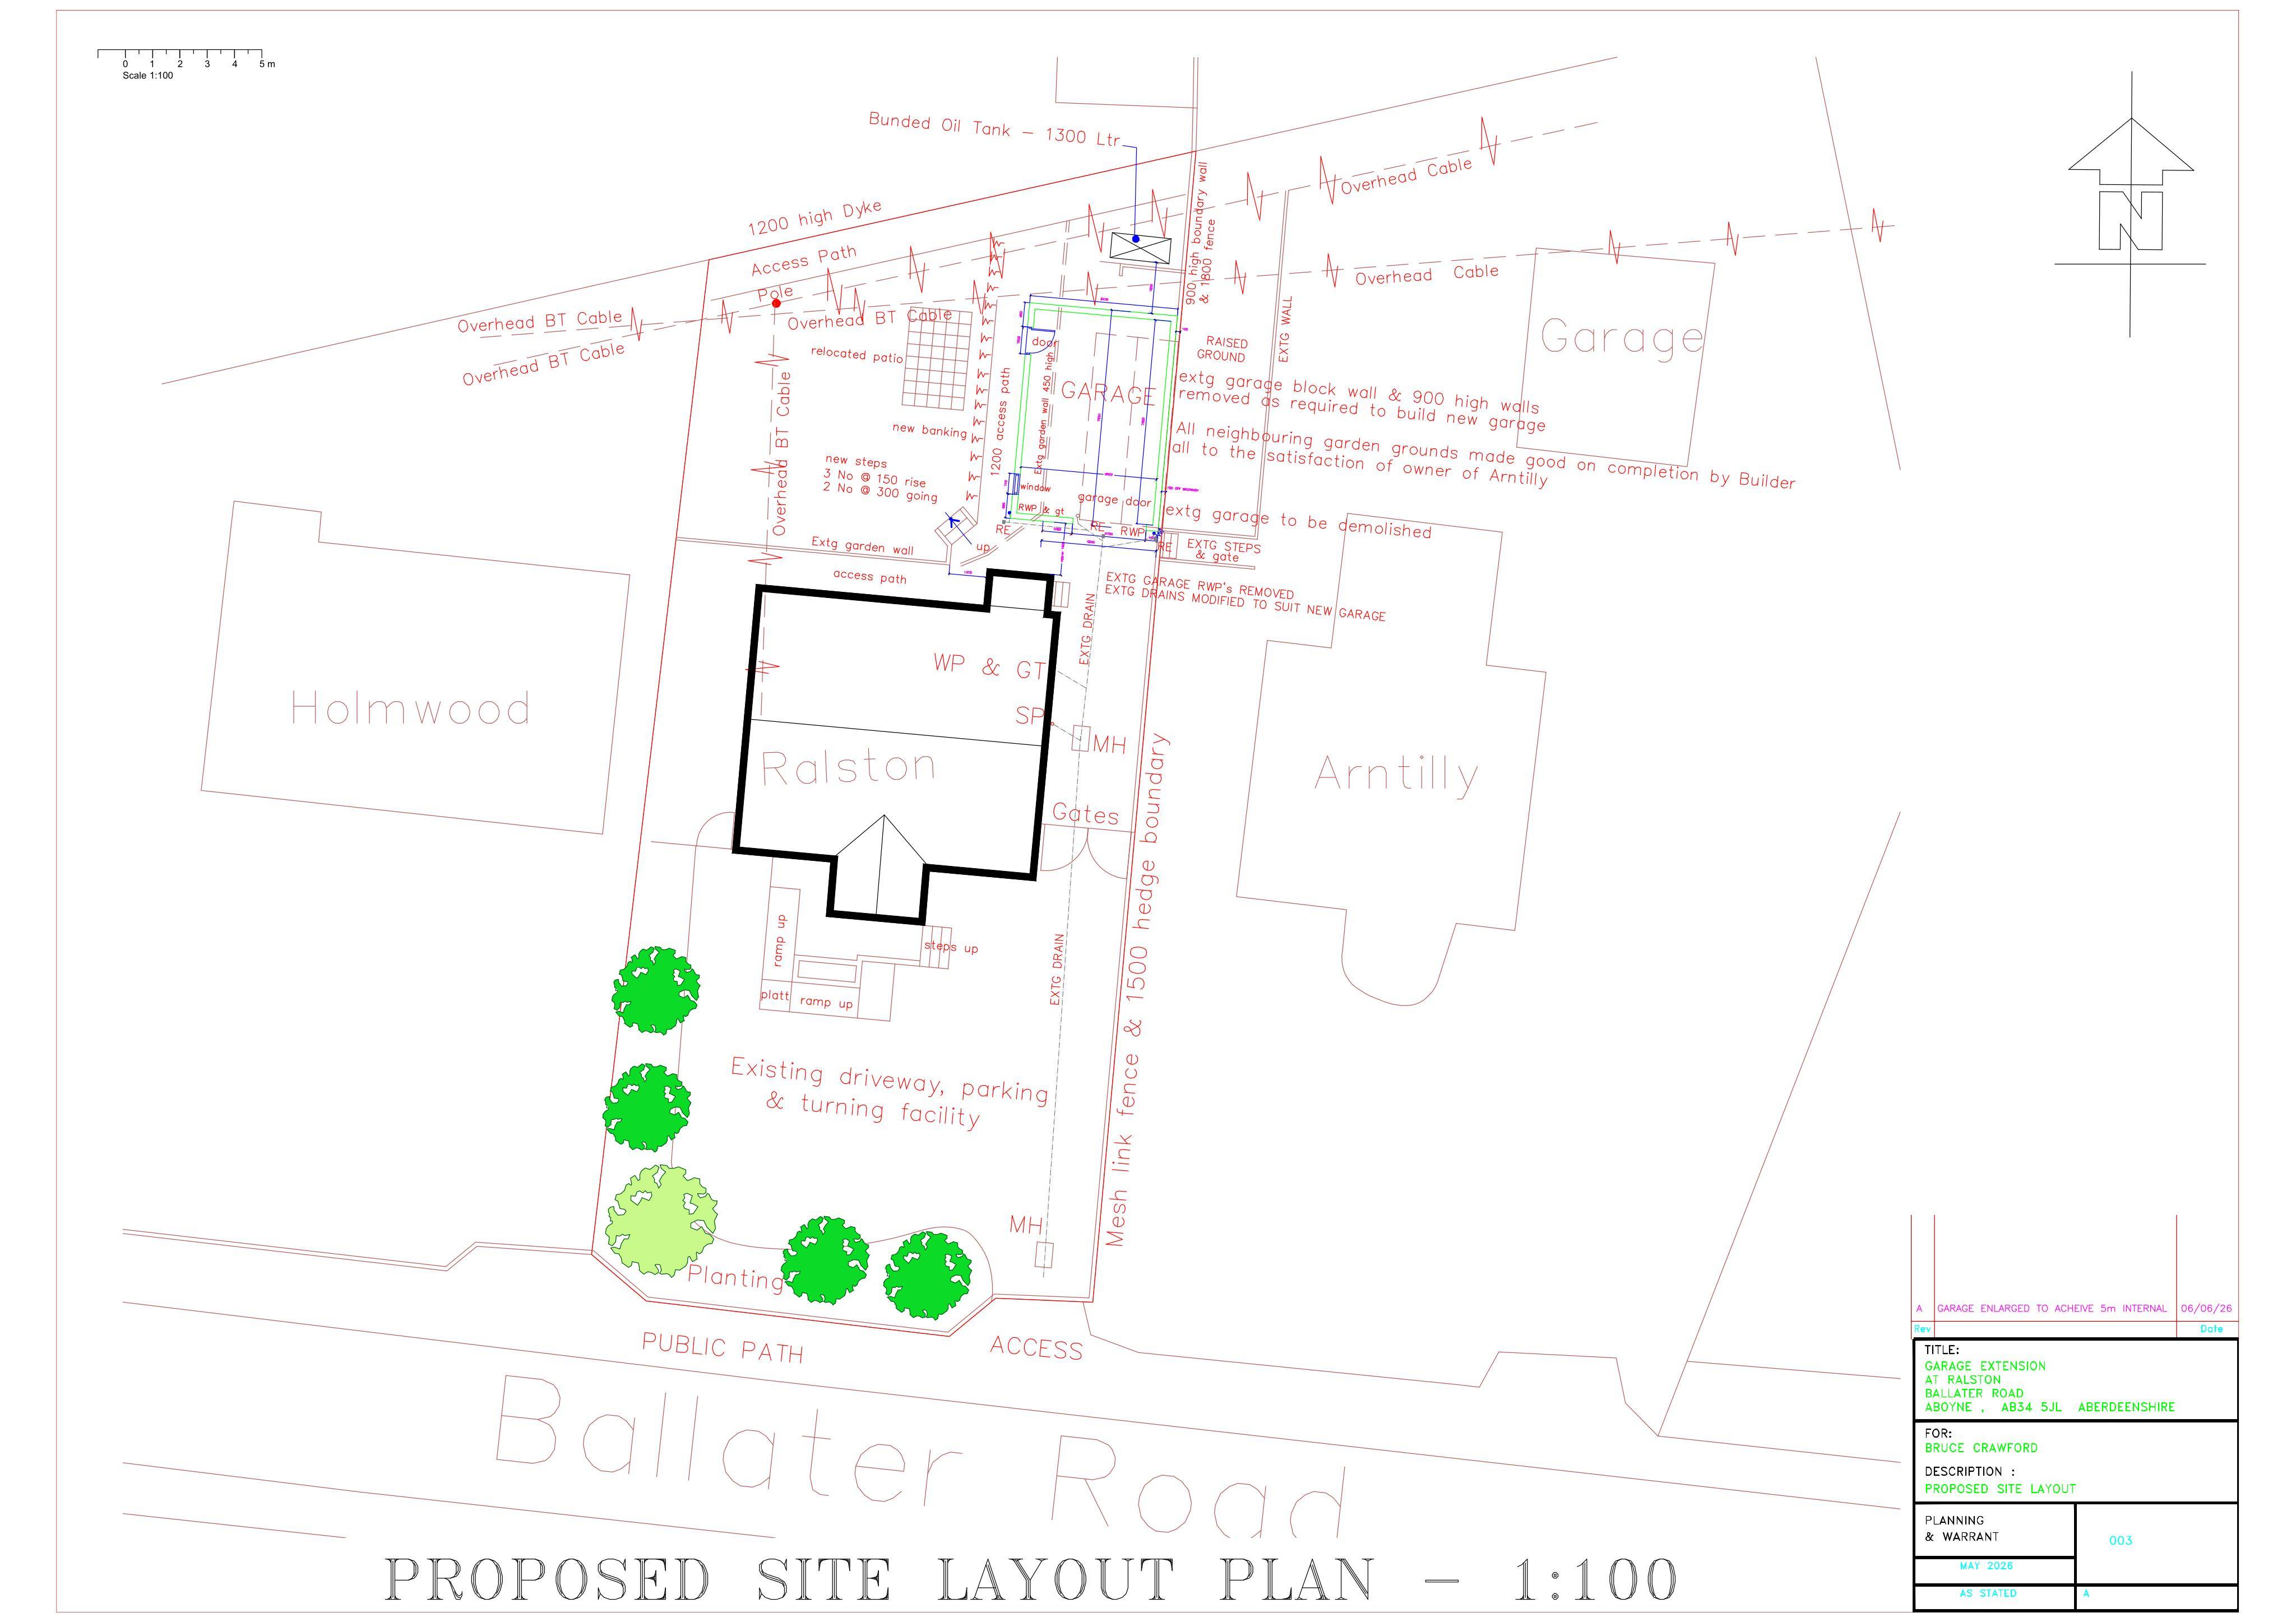Viewport: 2296px width, 1622px height.
Task: Click 'GARAGE EXTENSION' in title block
Action: point(1985,1365)
